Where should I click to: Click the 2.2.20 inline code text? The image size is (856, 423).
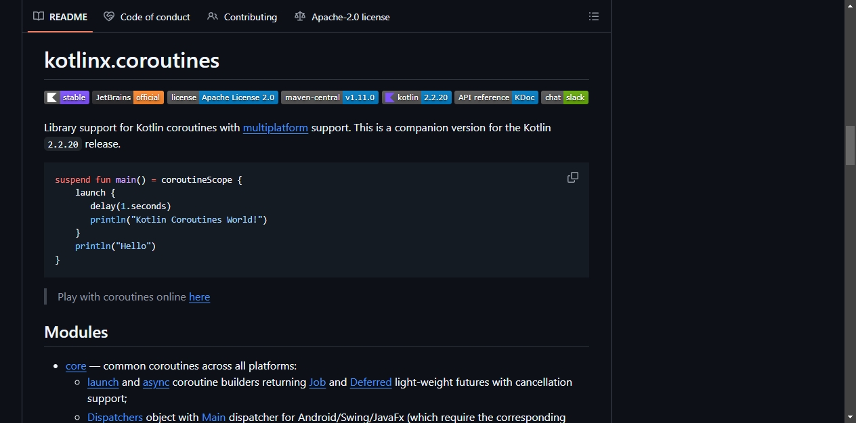(x=63, y=144)
